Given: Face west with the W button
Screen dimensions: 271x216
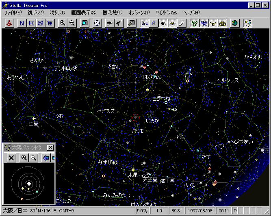Looking at the screenshot, I should pos(50,23).
